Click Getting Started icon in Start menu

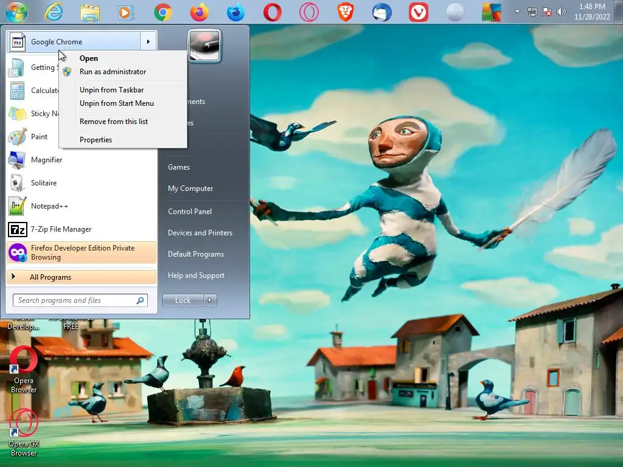pyautogui.click(x=16, y=67)
